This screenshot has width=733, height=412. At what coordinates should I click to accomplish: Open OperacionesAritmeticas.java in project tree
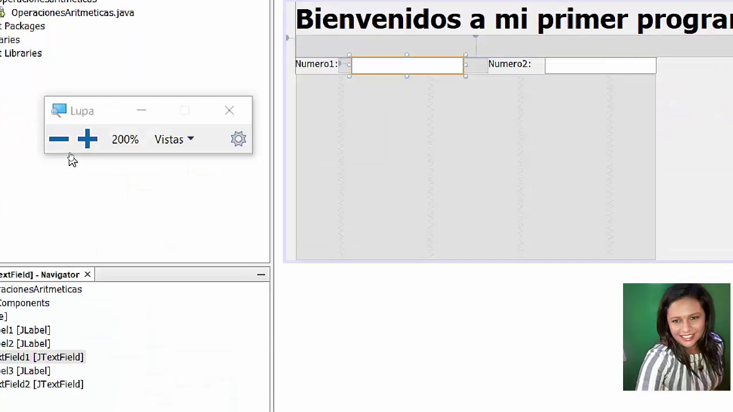pyautogui.click(x=72, y=13)
